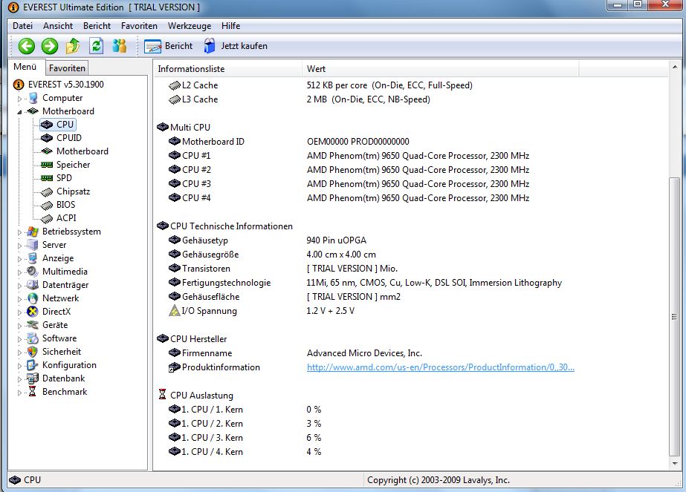The image size is (686, 492).
Task: Select the Gehäusetyp row
Action: tap(410, 240)
